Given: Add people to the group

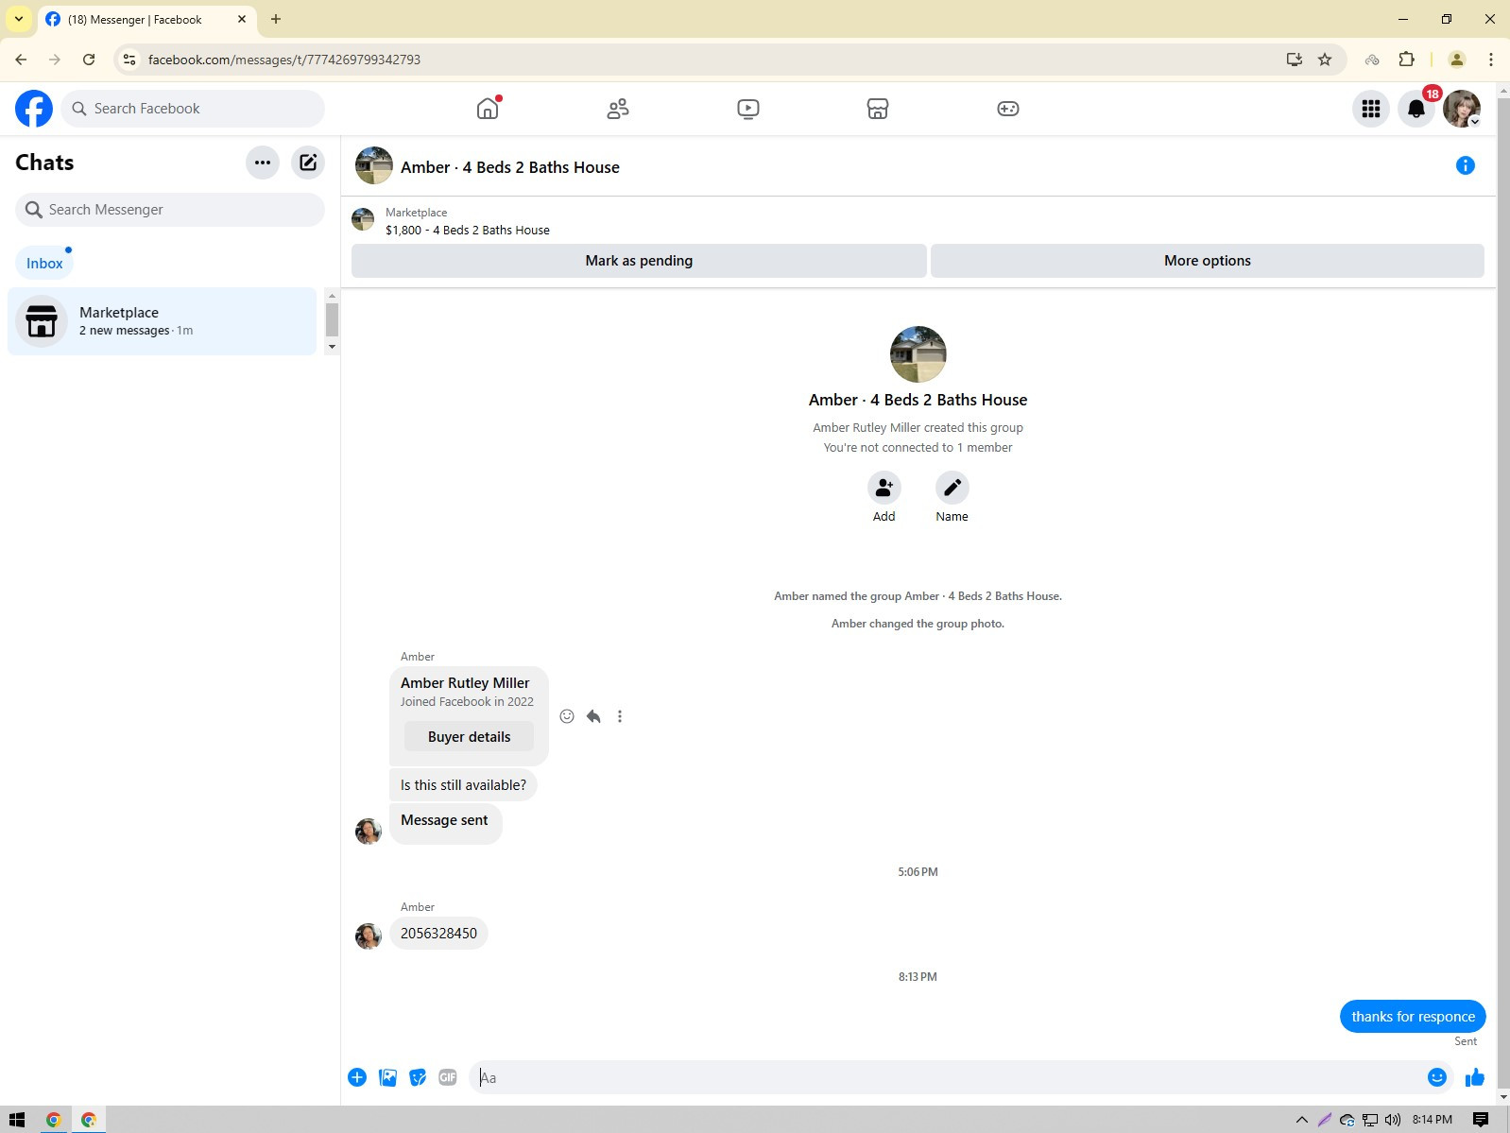Looking at the screenshot, I should point(884,488).
